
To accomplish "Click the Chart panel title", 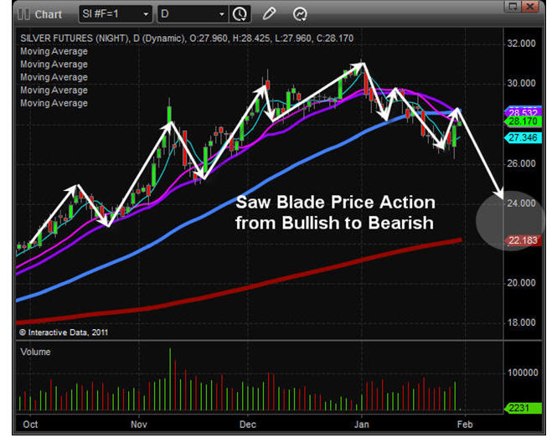I will 49,14.
